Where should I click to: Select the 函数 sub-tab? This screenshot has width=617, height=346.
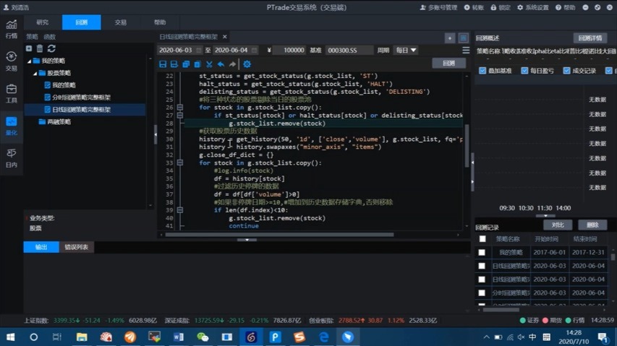50,37
